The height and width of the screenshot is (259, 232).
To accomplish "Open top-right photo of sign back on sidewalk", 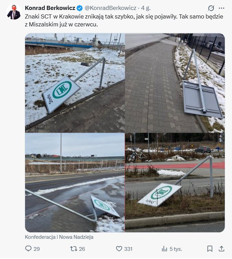I will point(175,83).
